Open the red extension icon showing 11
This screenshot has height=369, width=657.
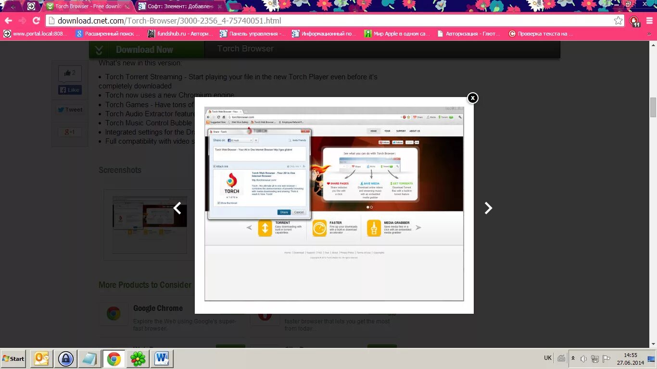tap(635, 21)
